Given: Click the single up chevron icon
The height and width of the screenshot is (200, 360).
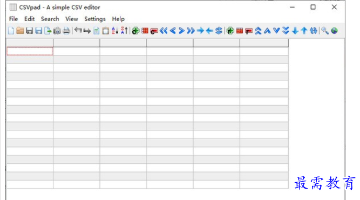Looking at the screenshot, I should click(x=267, y=31).
